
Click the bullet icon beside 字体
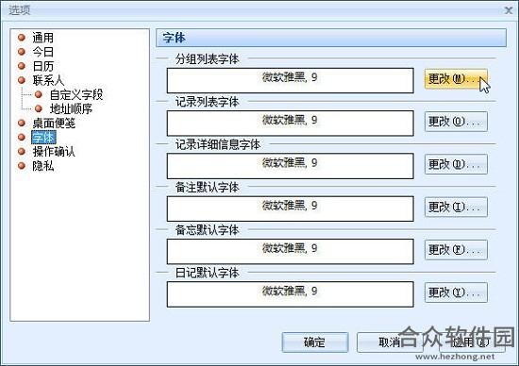[22, 137]
